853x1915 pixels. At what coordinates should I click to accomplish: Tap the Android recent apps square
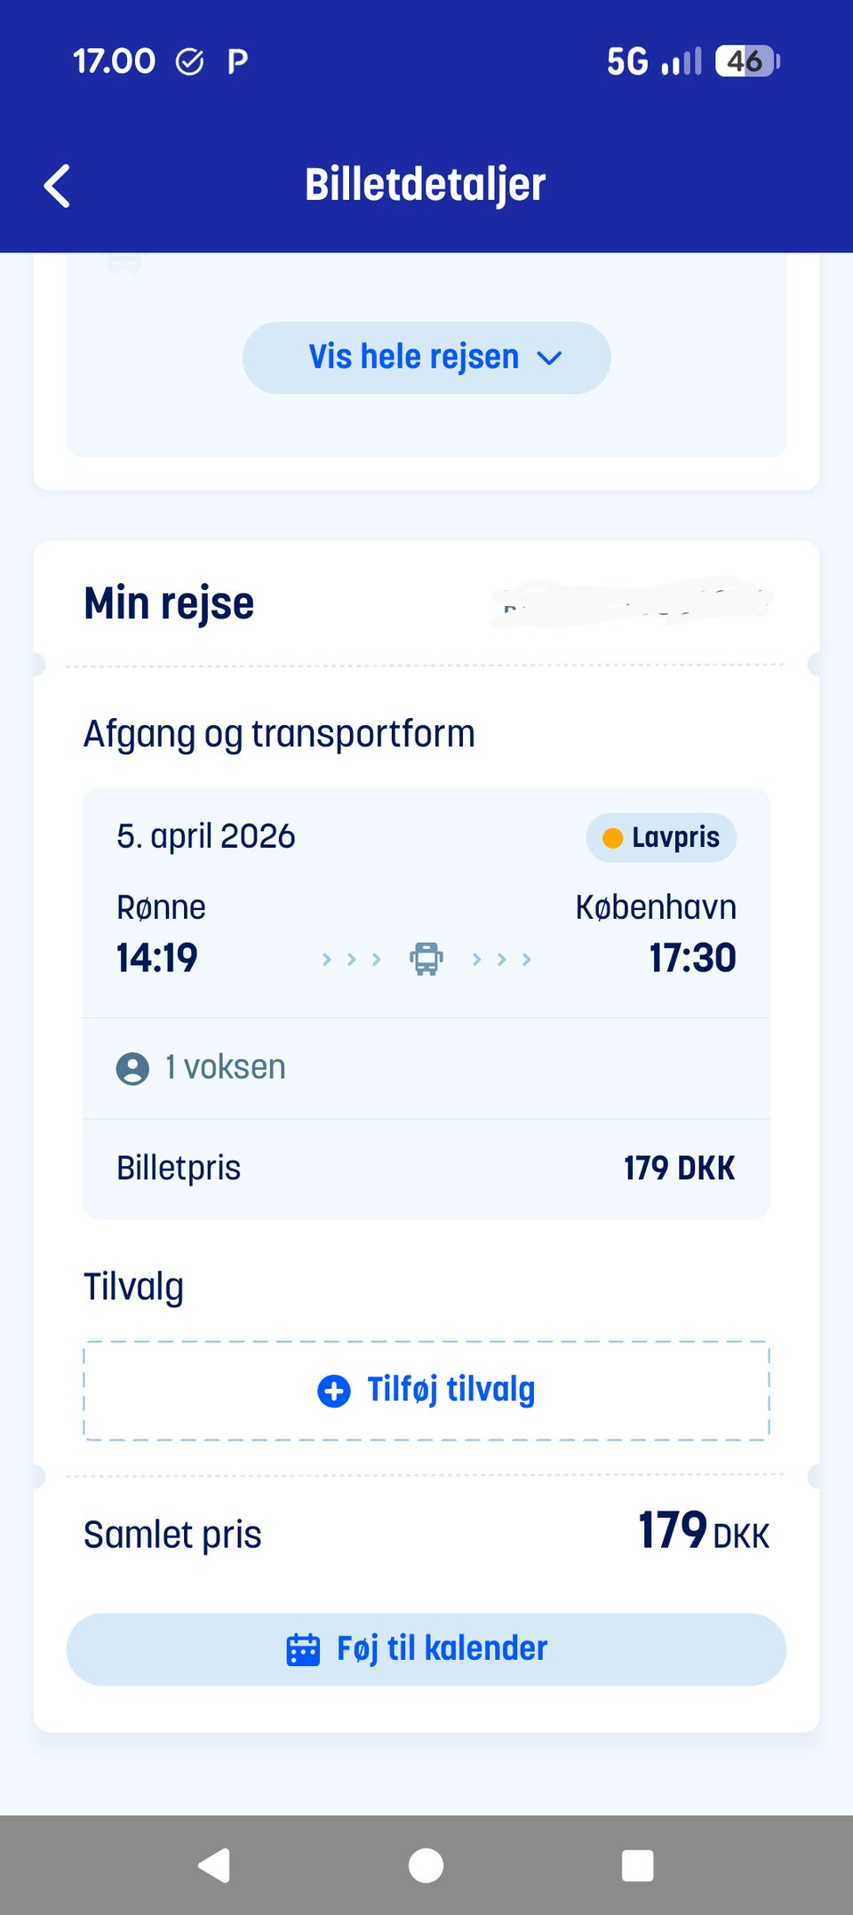[x=637, y=1865]
